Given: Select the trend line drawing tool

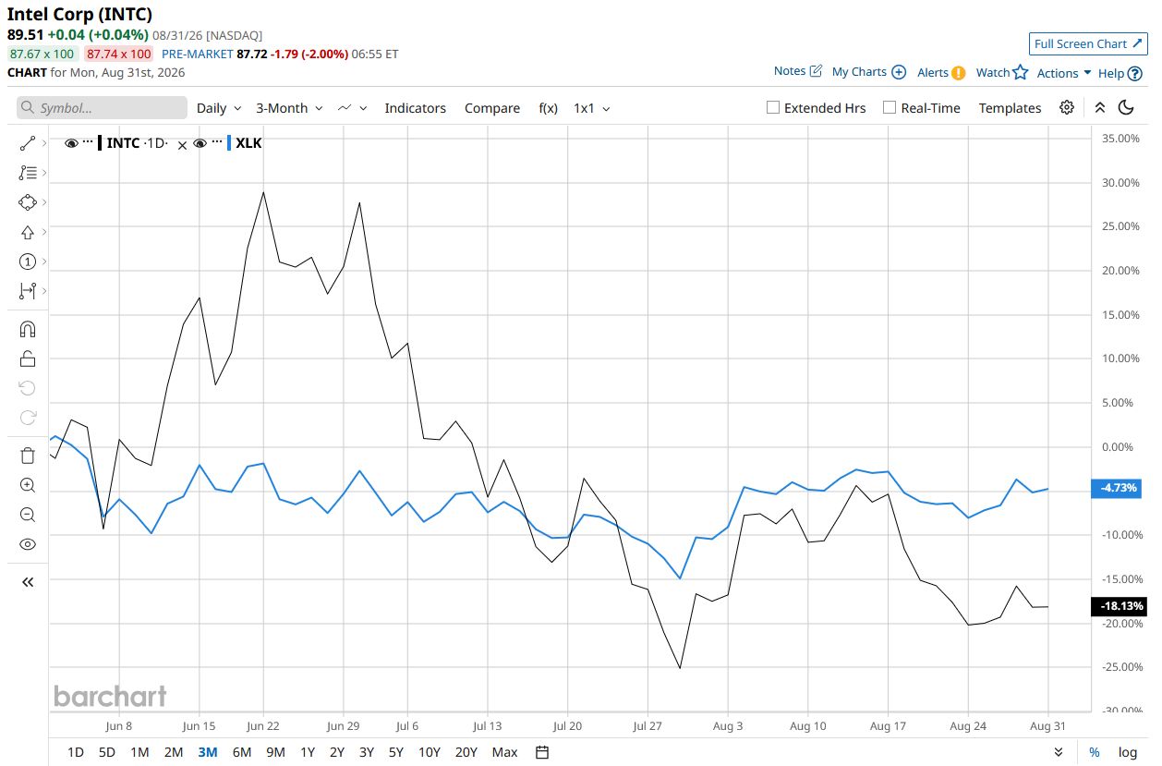Looking at the screenshot, I should click(27, 143).
